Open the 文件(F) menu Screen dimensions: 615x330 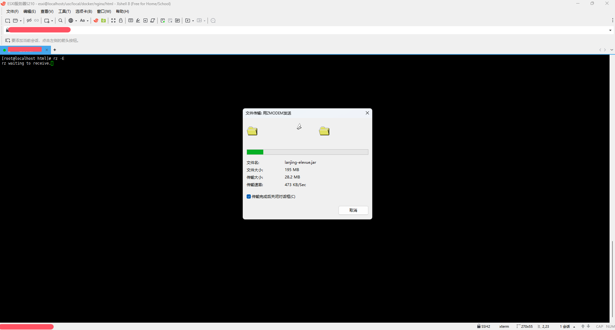[x=12, y=12]
